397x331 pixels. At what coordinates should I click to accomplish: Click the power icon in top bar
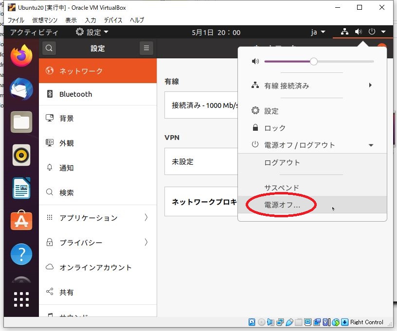[372, 32]
